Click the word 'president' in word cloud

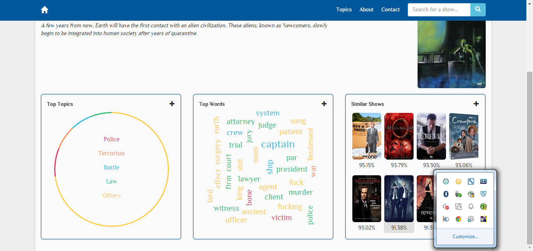[292, 169]
